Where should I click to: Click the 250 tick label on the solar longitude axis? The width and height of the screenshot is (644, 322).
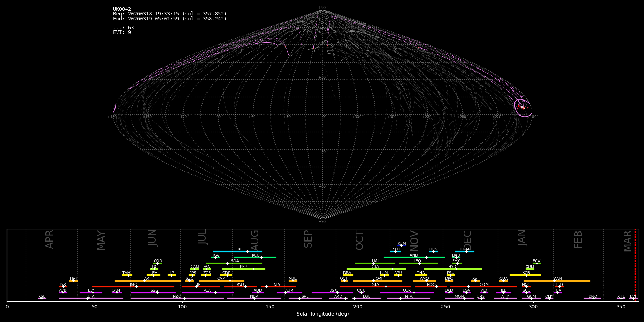click(445, 307)
